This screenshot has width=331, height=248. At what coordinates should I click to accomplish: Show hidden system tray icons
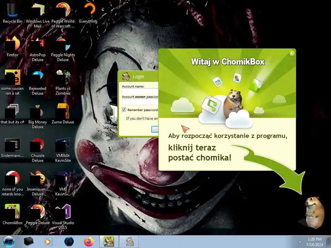(x=300, y=242)
